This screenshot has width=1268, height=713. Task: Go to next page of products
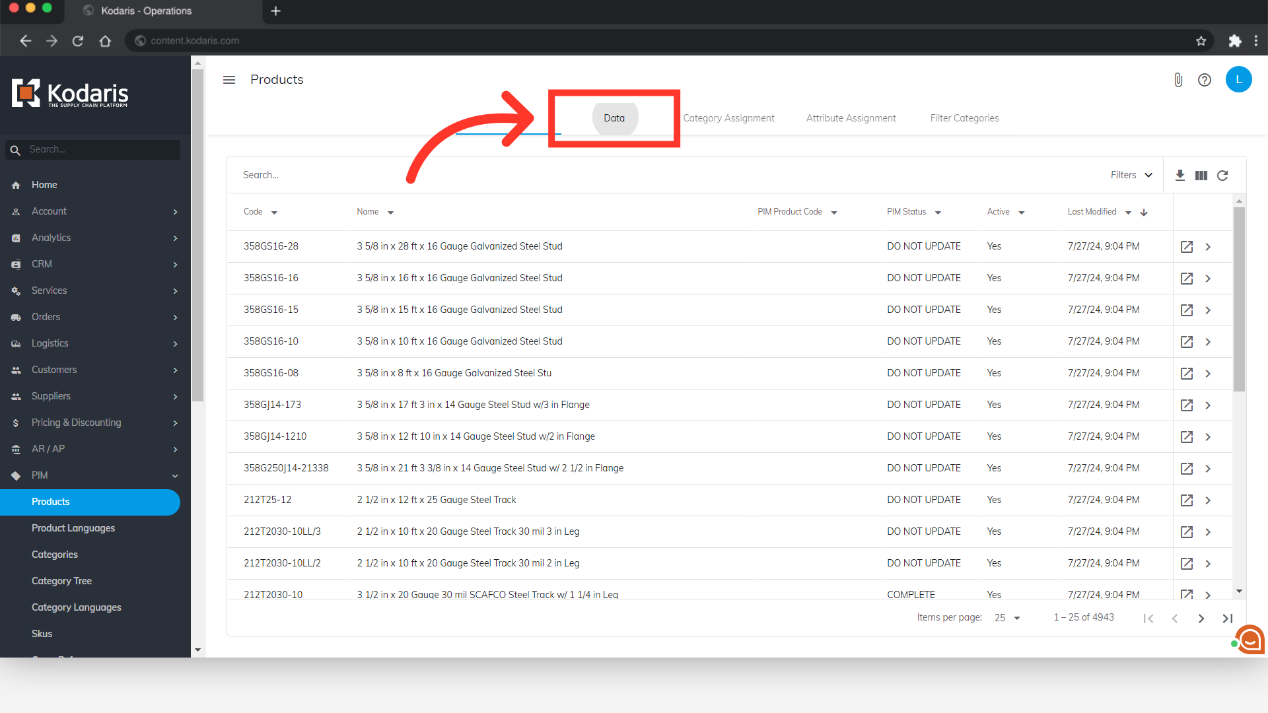pos(1201,619)
